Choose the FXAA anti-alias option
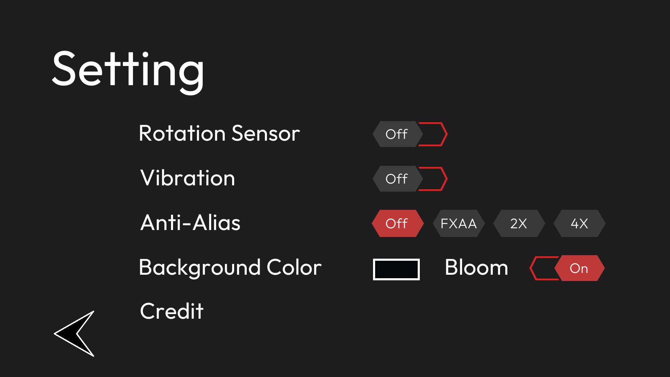The height and width of the screenshot is (377, 670). 459,223
